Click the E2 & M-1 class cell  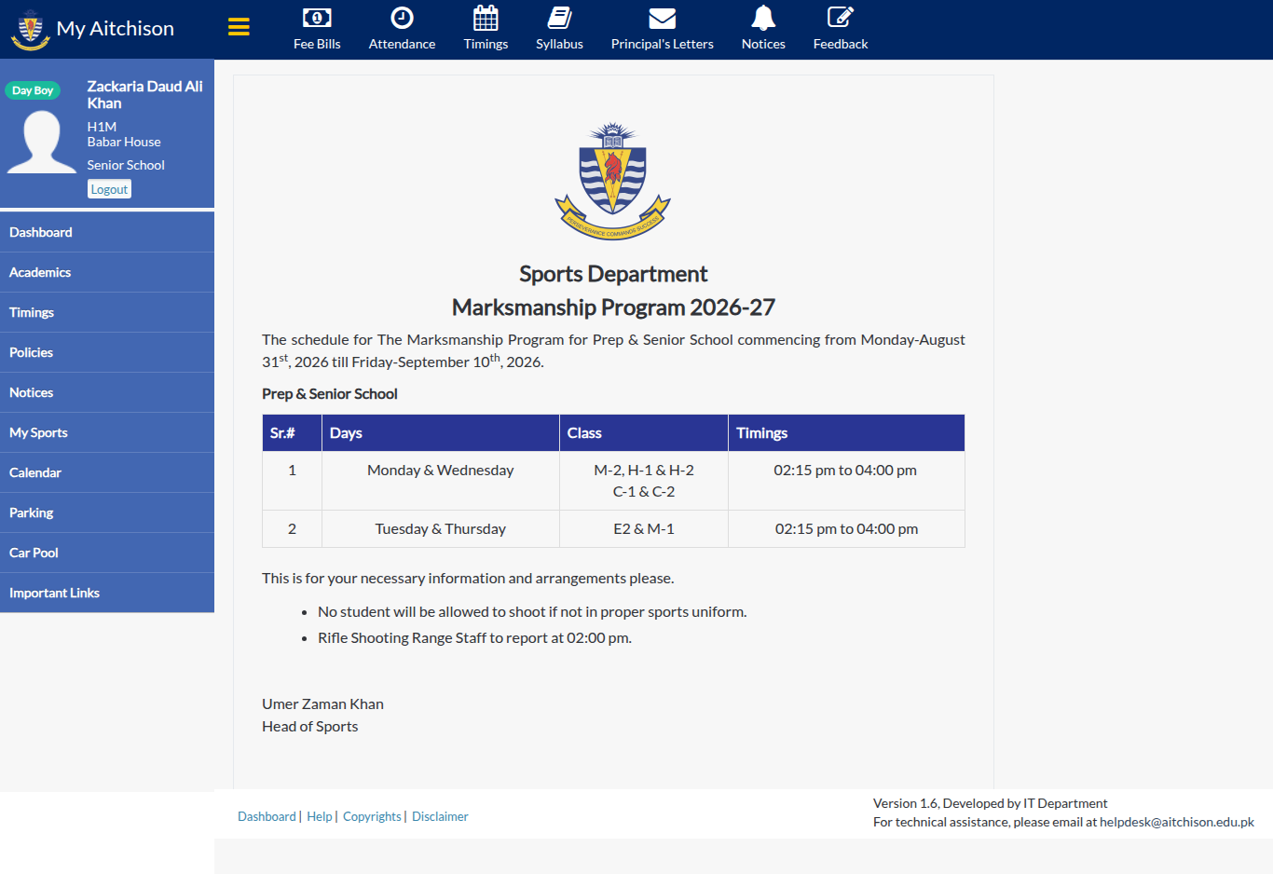(x=644, y=529)
